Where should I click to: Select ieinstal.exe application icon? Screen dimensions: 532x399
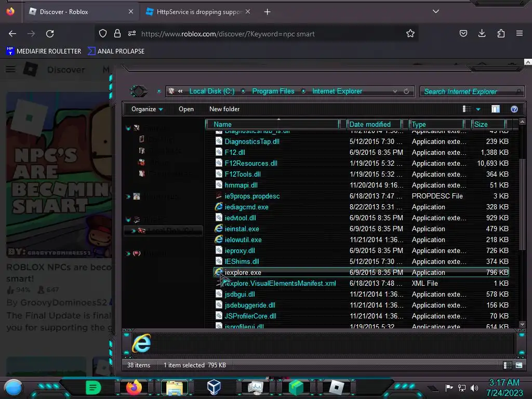click(x=219, y=229)
